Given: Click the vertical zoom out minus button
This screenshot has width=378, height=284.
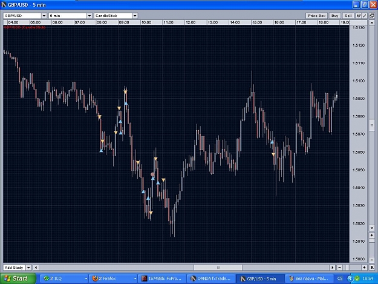Looking at the screenshot, I should [x=372, y=260].
